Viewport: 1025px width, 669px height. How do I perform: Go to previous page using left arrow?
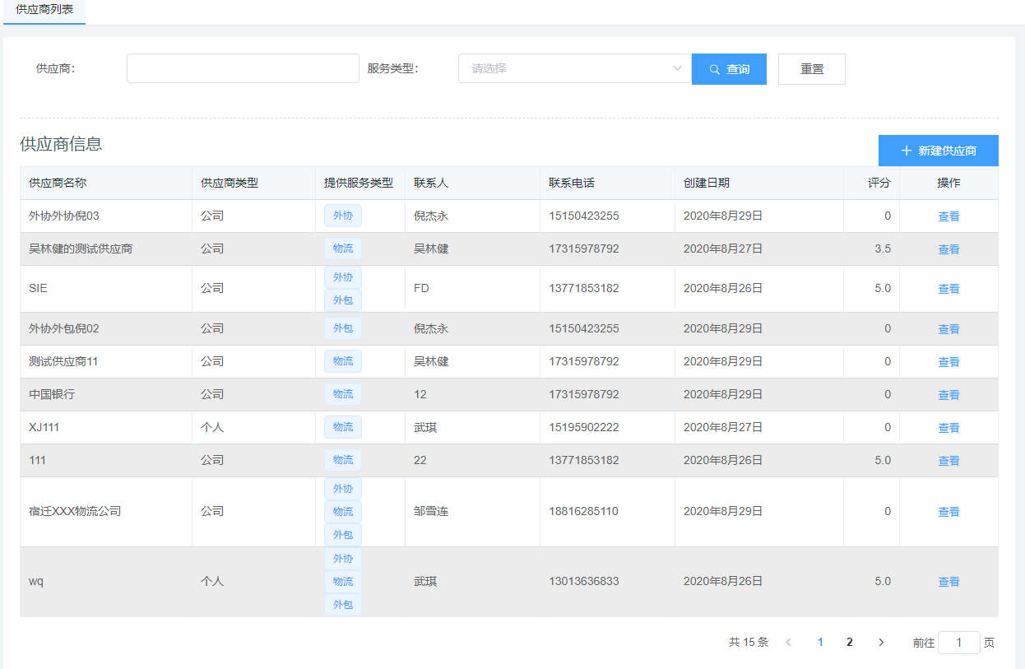point(788,643)
